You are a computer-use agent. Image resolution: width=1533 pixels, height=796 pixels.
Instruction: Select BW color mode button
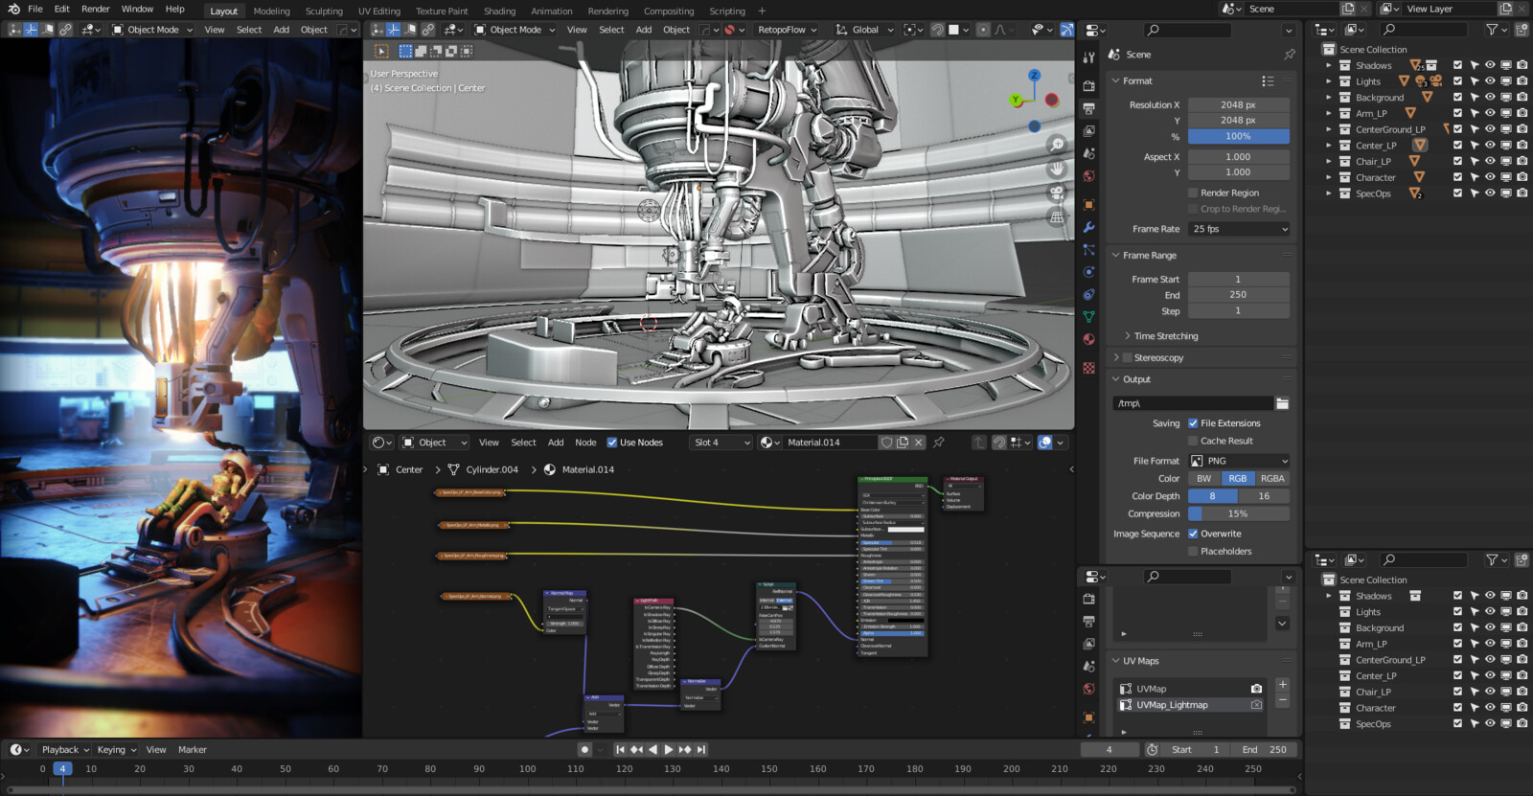point(1204,478)
